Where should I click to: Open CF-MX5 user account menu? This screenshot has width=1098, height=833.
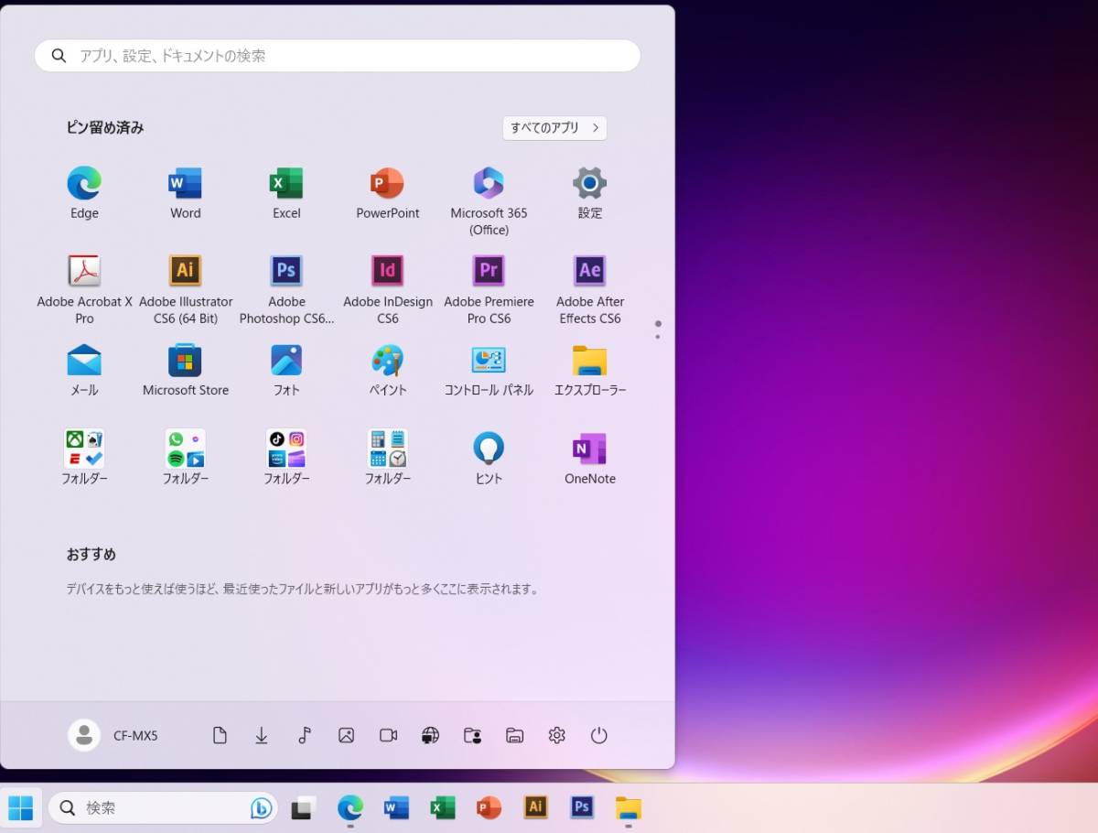[x=113, y=735]
